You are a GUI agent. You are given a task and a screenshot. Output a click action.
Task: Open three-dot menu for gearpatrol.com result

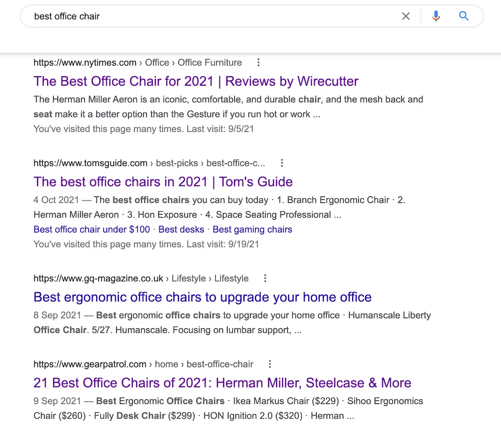point(270,364)
